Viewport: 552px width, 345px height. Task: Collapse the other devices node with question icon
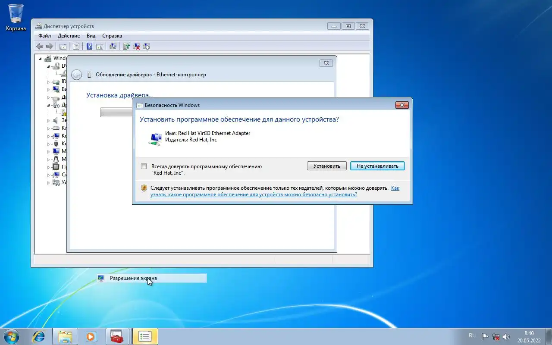coord(48,105)
